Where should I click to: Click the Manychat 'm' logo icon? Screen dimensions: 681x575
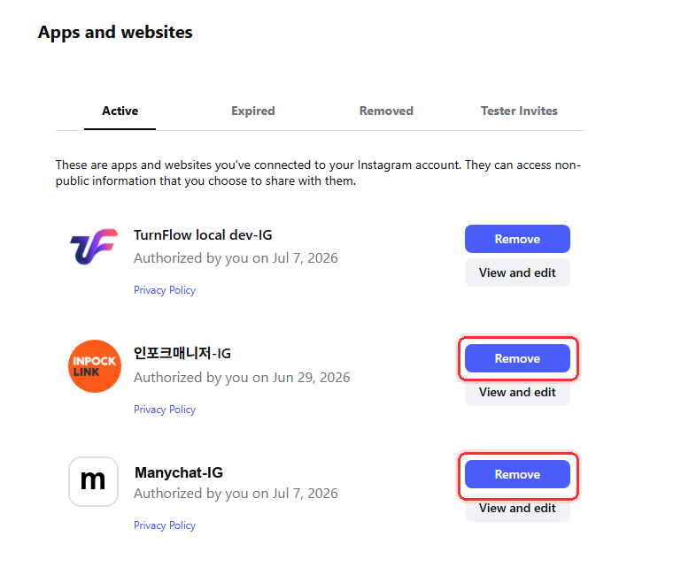pos(93,481)
